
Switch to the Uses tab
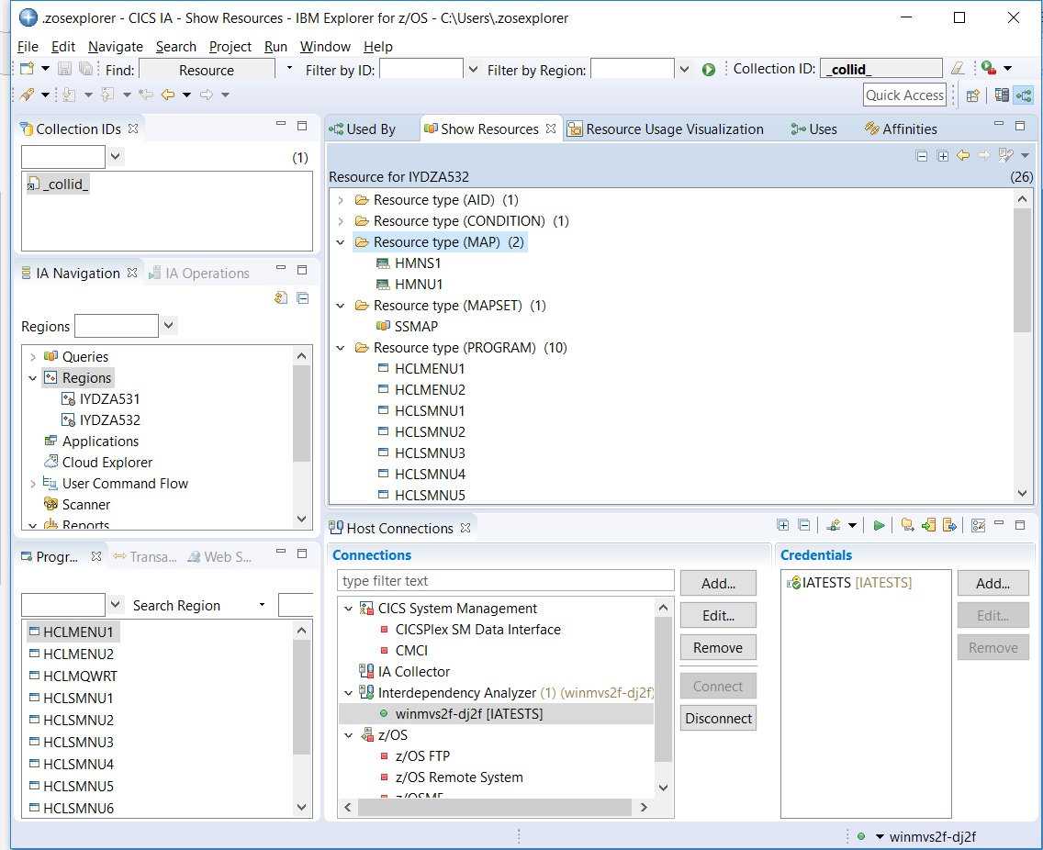[813, 129]
